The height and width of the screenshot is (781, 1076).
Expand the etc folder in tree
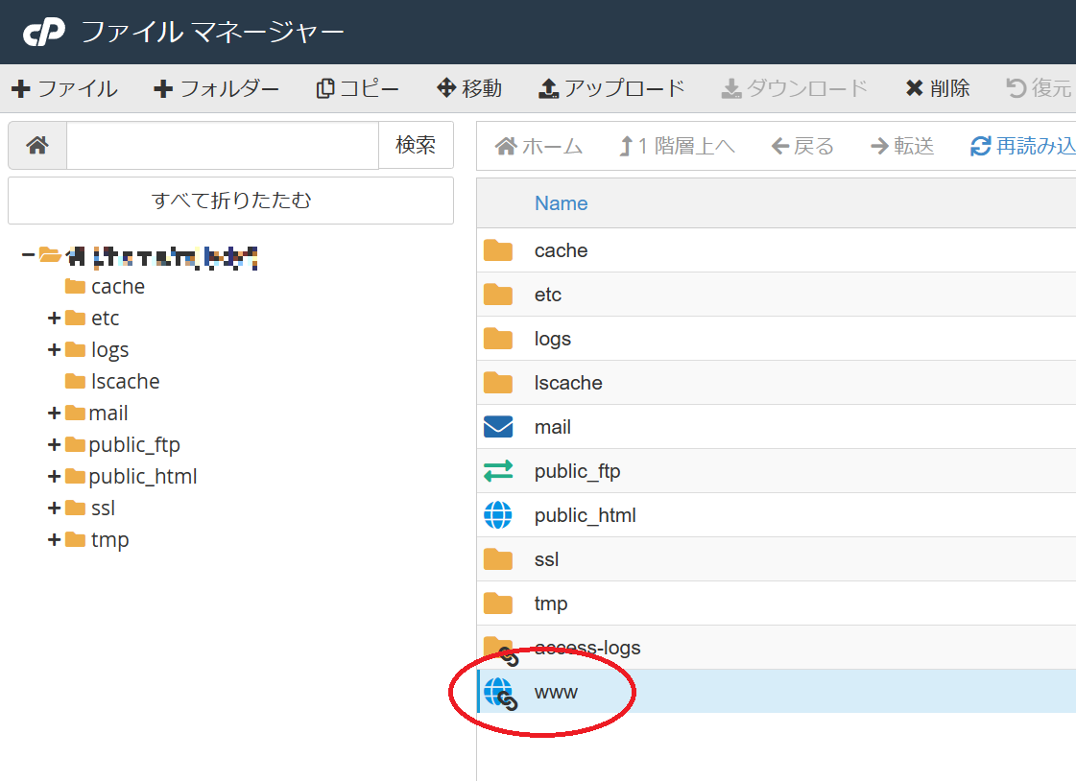[x=54, y=319]
